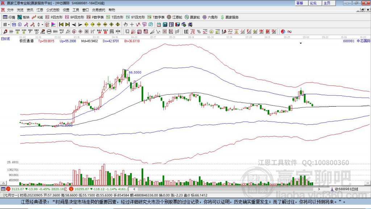Open the 公式选股 menu
The width and height of the screenshot is (371, 209).
click(x=53, y=10)
